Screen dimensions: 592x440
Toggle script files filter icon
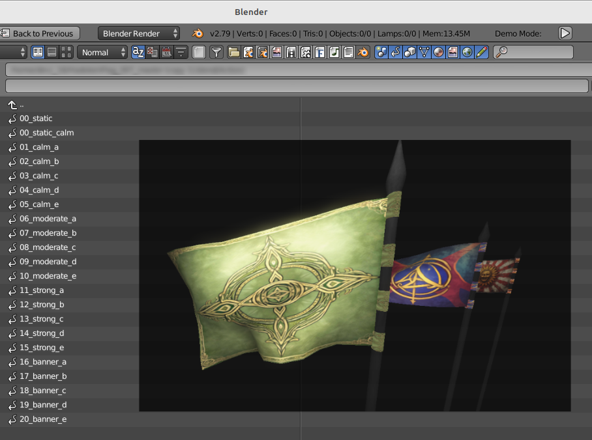pyautogui.click(x=305, y=52)
